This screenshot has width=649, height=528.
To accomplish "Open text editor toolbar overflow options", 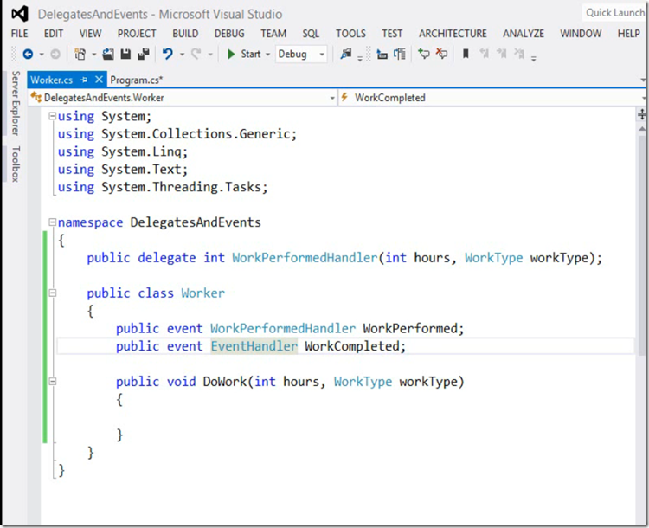I will click(x=534, y=59).
